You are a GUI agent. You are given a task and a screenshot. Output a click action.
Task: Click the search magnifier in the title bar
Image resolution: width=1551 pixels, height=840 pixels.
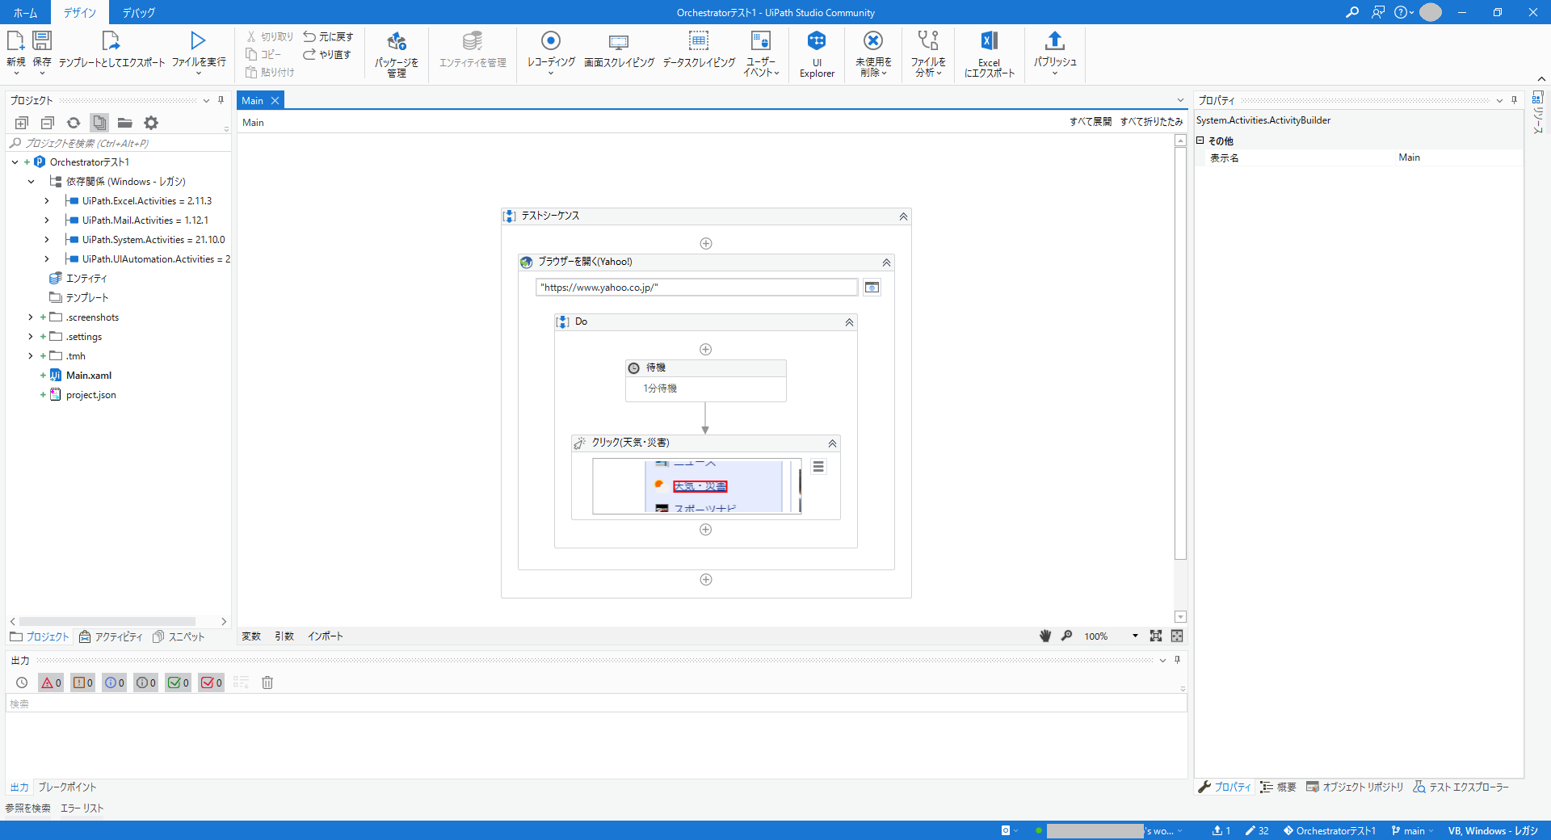coord(1351,12)
